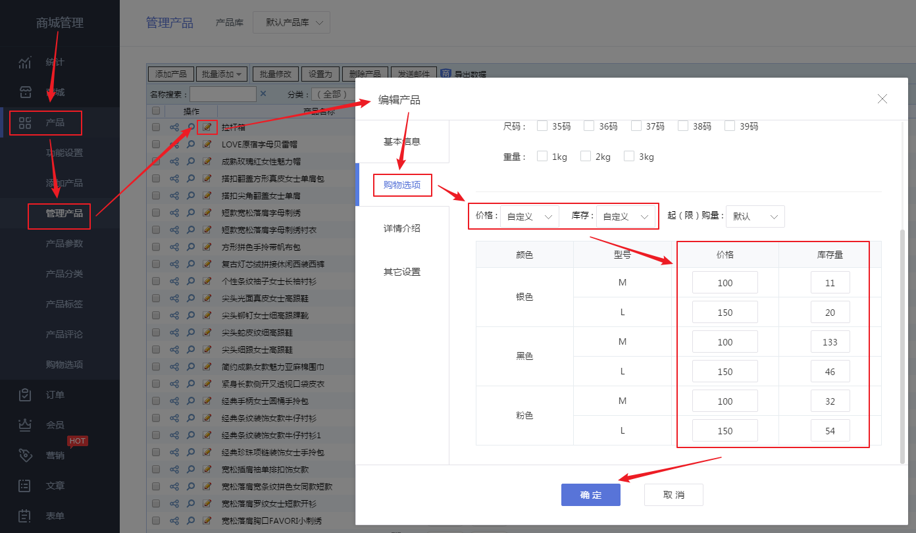The image size is (916, 533).
Task: Open the 商城 shop sidebar icon
Action: pos(25,92)
